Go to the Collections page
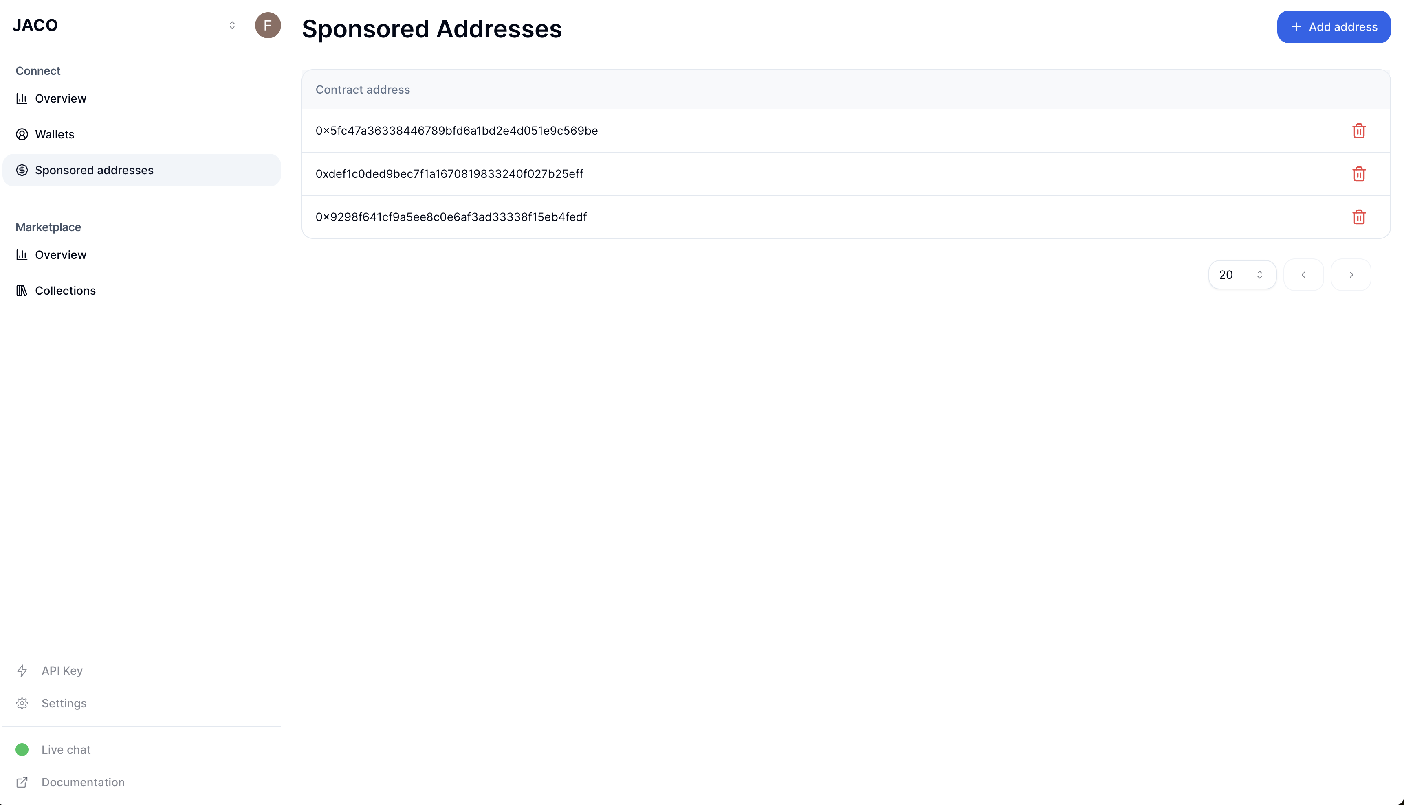1404x805 pixels. pos(65,291)
